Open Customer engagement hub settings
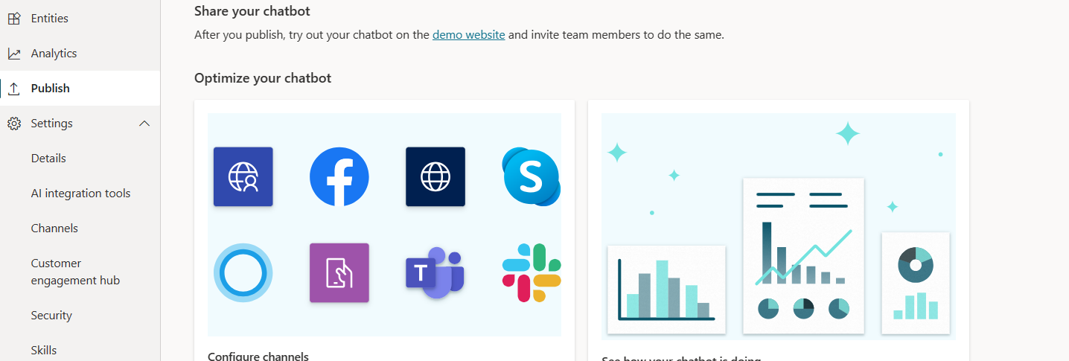The height and width of the screenshot is (361, 1069). point(75,272)
